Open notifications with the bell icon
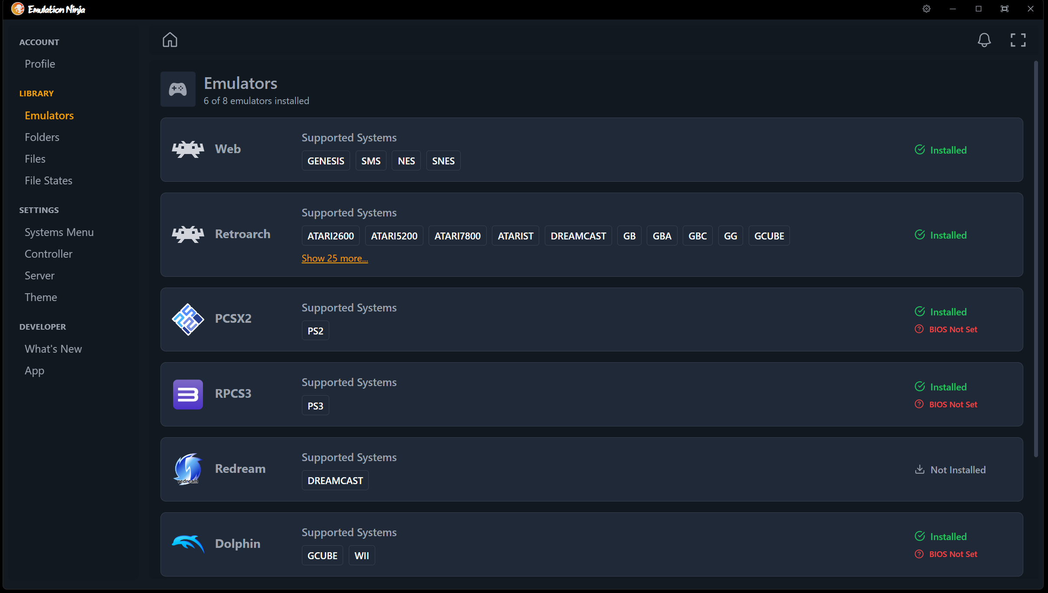Image resolution: width=1048 pixels, height=593 pixels. point(984,40)
